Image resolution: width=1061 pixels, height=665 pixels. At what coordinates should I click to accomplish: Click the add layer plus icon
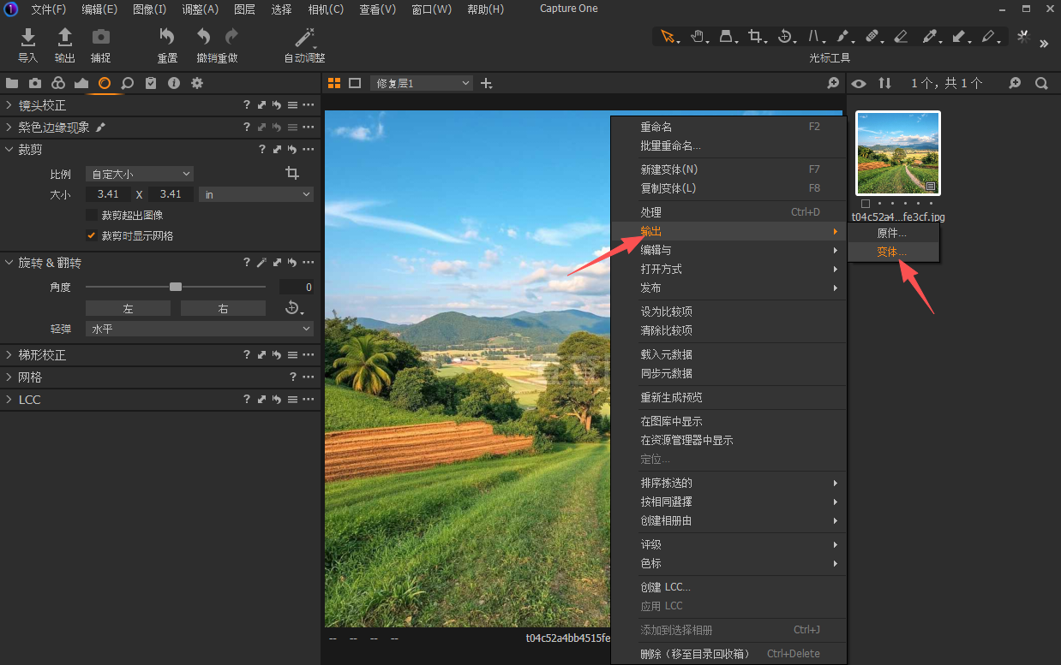(x=487, y=83)
